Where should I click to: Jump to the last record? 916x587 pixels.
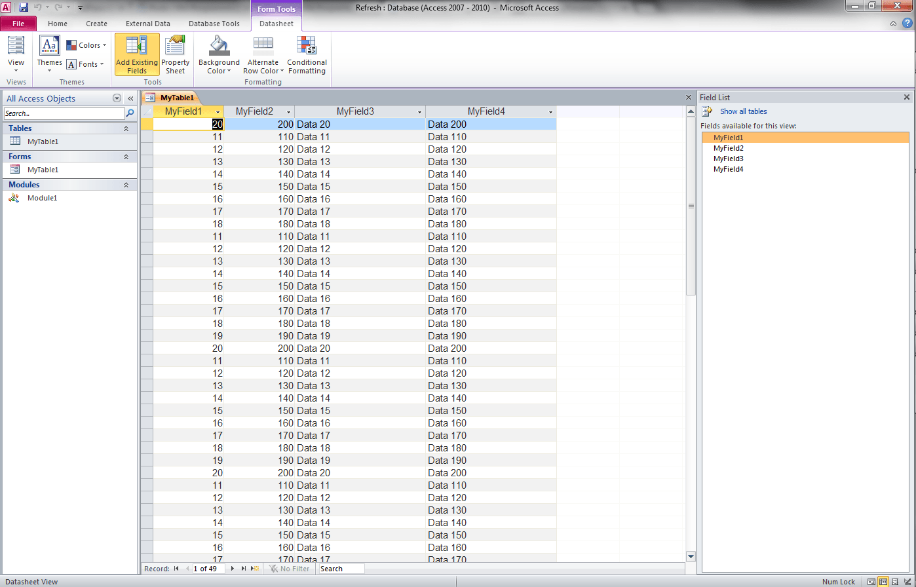click(x=244, y=569)
